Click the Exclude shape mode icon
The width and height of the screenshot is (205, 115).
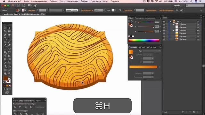[31, 107]
